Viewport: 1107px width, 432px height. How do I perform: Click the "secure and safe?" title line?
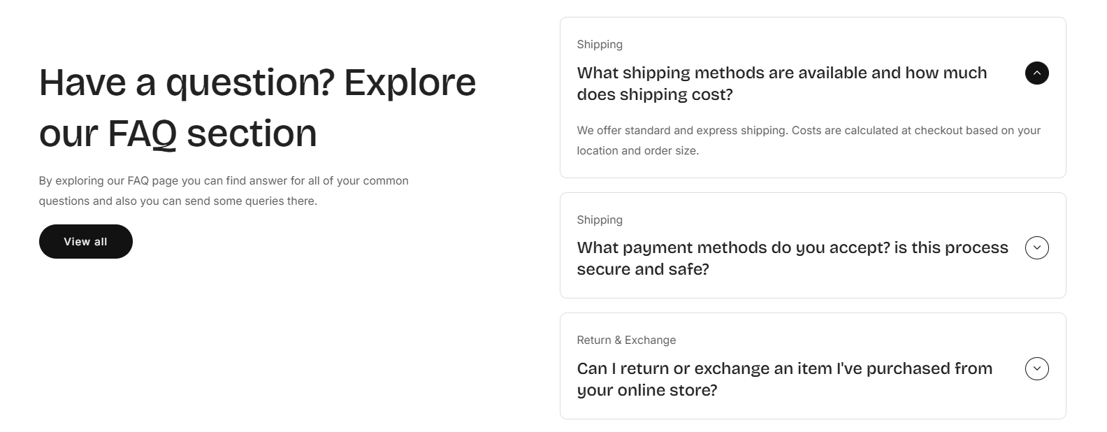642,269
